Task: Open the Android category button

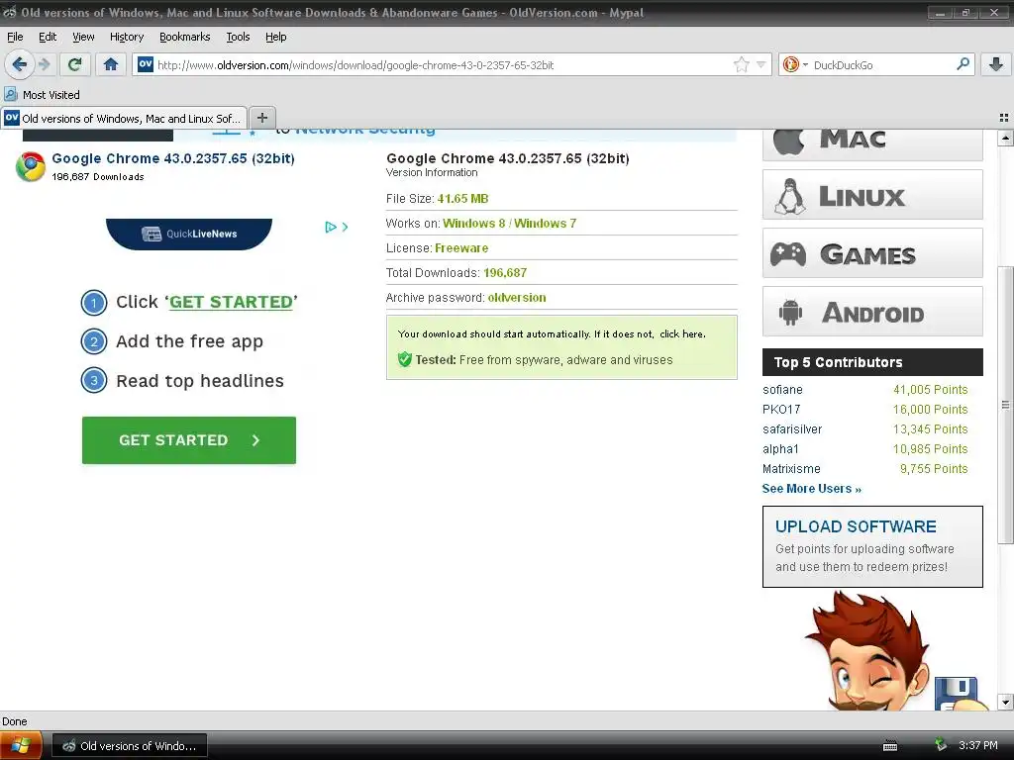Action: 872,312
